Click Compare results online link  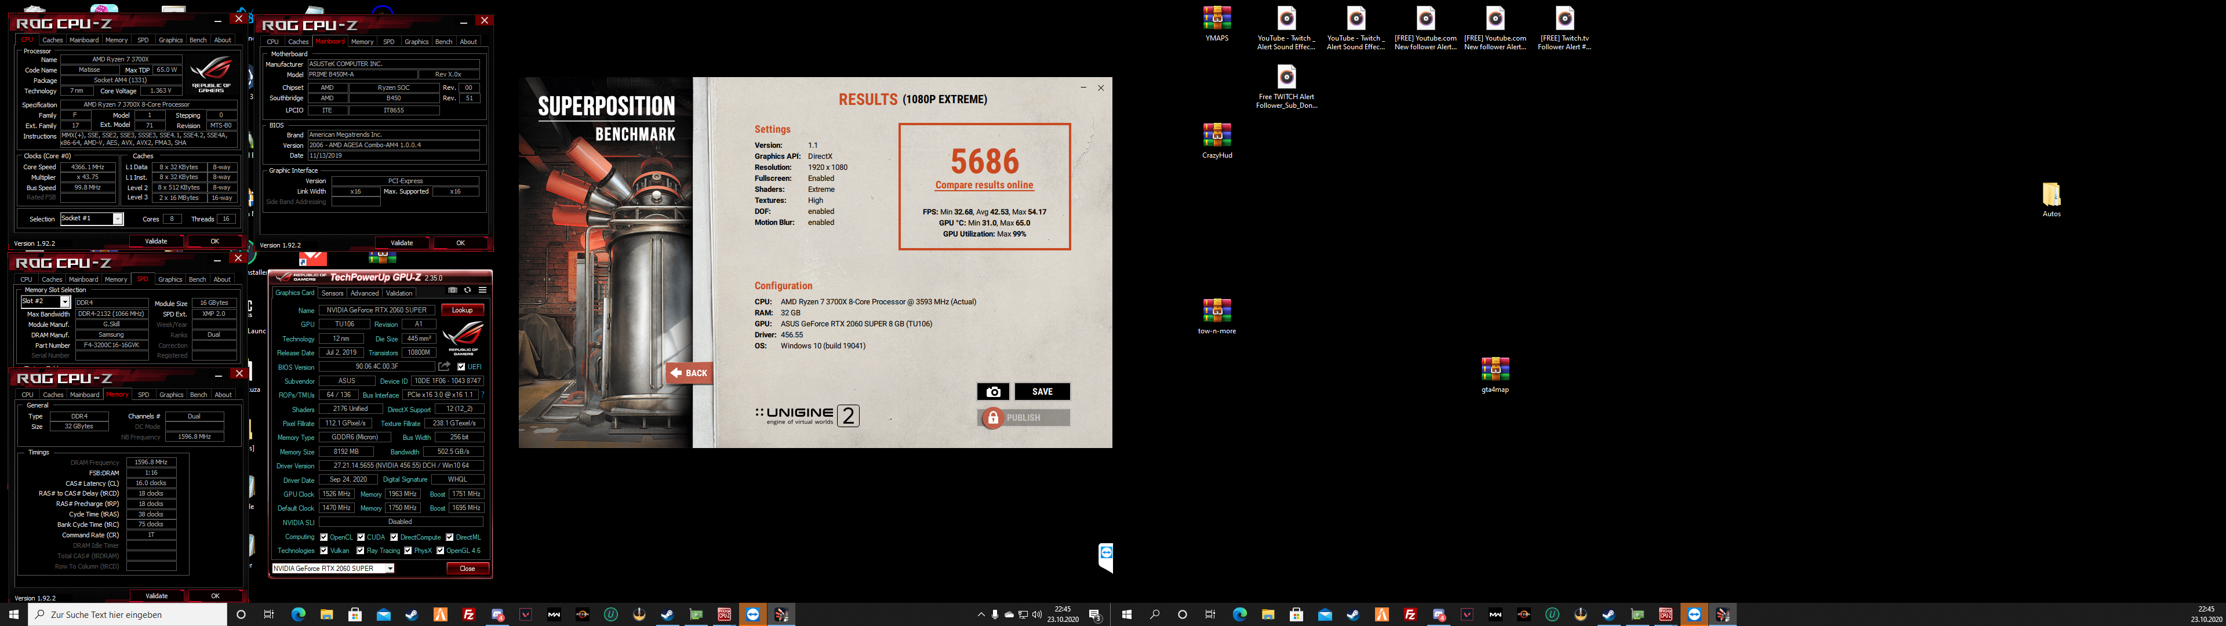click(984, 185)
